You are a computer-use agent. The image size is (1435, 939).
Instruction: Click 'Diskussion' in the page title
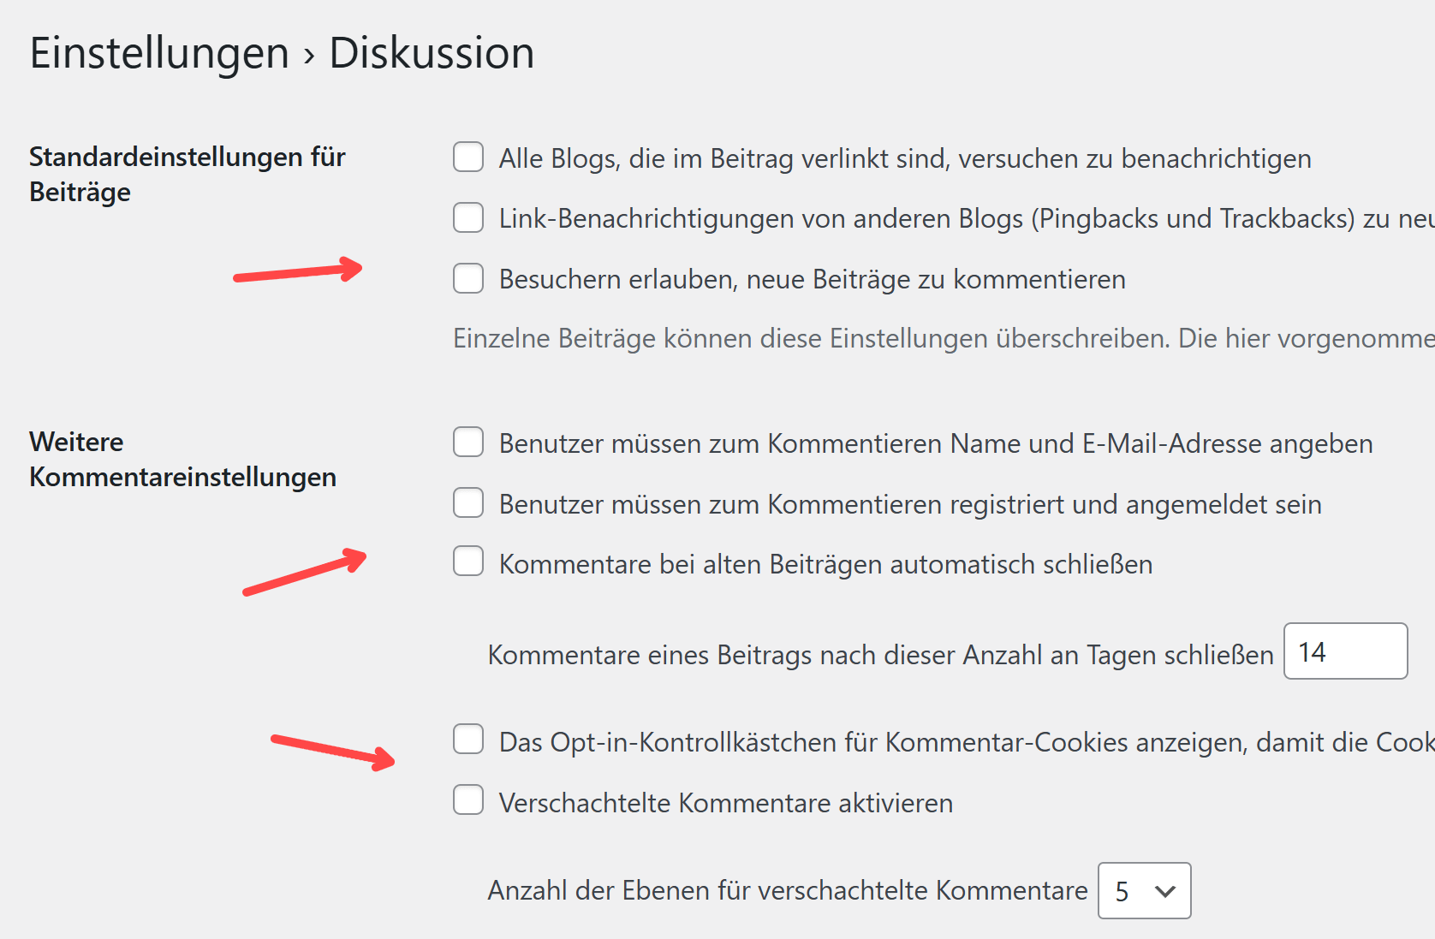(x=432, y=53)
